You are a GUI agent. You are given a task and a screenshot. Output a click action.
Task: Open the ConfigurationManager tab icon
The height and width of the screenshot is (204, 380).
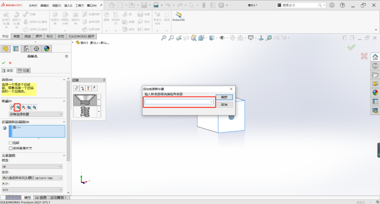click(26, 48)
